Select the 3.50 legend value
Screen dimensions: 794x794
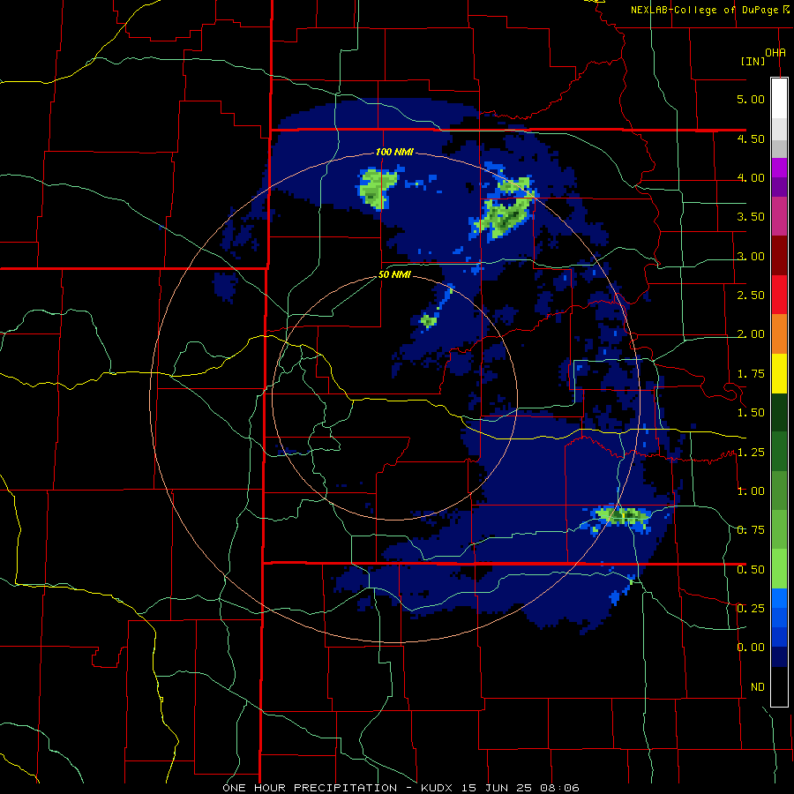[x=751, y=217]
